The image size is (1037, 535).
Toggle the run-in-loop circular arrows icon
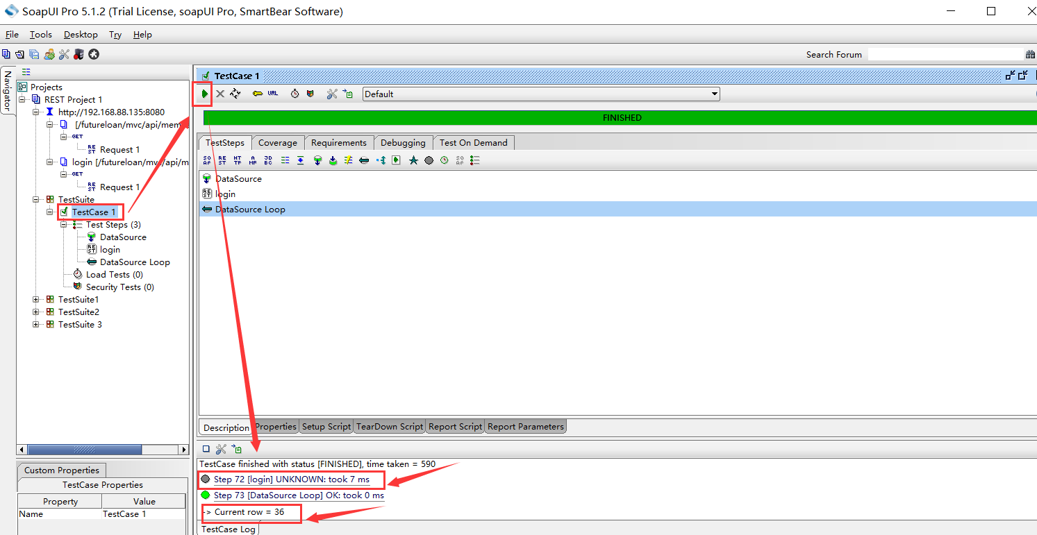tap(235, 94)
